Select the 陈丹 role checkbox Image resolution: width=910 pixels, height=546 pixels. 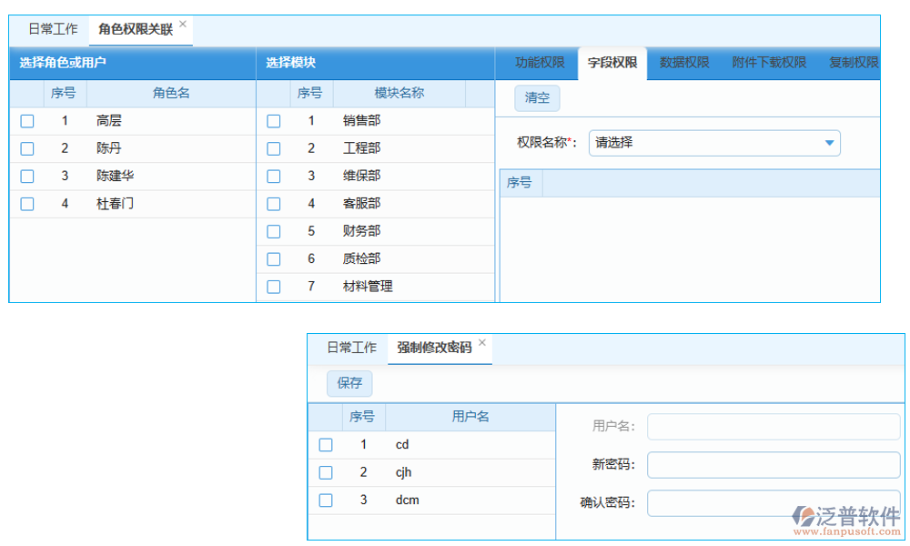[26, 148]
